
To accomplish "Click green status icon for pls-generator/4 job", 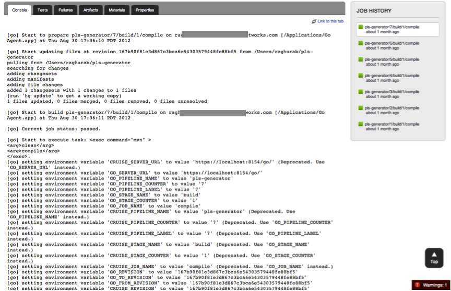I will point(360,76).
